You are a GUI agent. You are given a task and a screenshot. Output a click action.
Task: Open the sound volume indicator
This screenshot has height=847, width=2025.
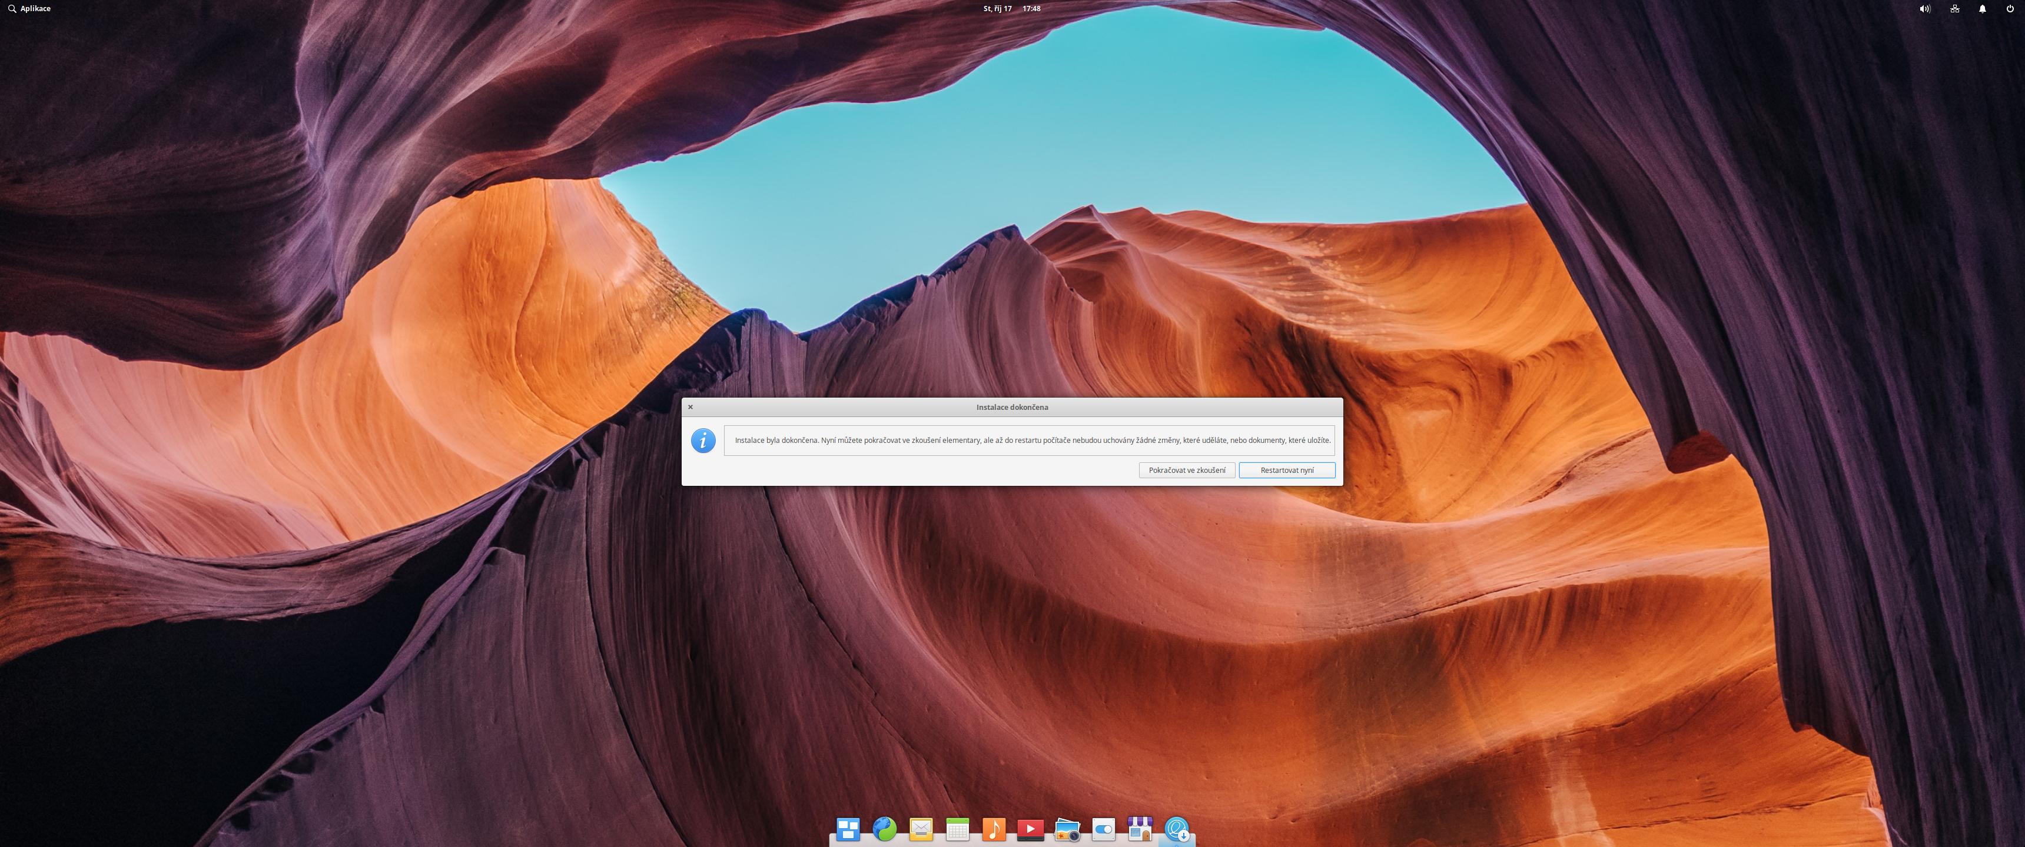pyautogui.click(x=1924, y=9)
